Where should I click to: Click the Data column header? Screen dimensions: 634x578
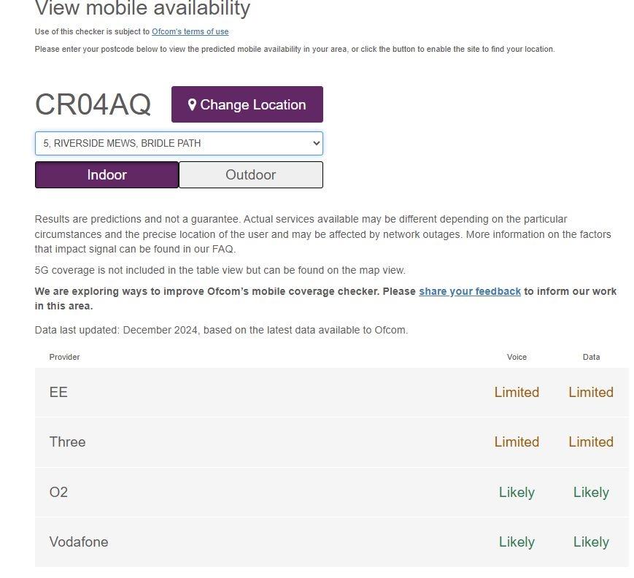pos(591,357)
